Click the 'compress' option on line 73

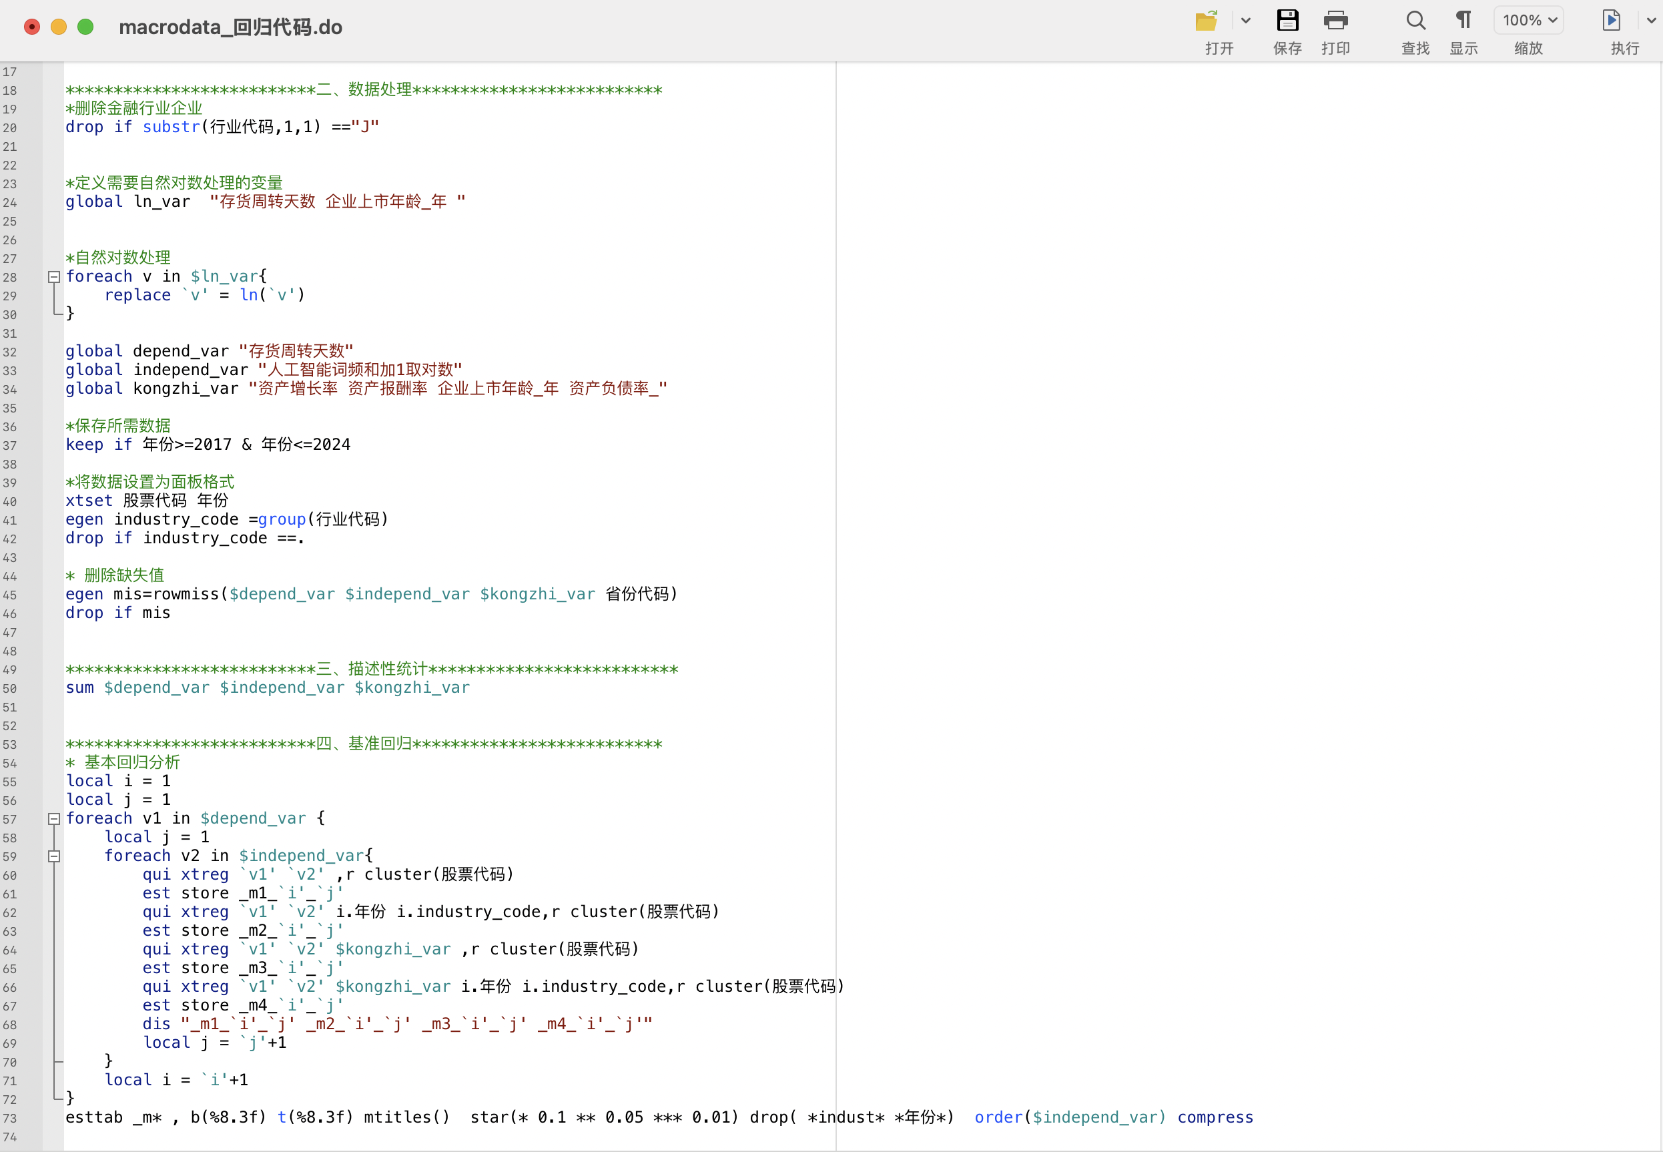(1215, 1117)
